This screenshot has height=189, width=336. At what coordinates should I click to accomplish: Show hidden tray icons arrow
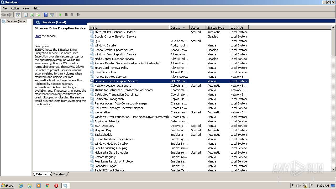click(x=293, y=185)
